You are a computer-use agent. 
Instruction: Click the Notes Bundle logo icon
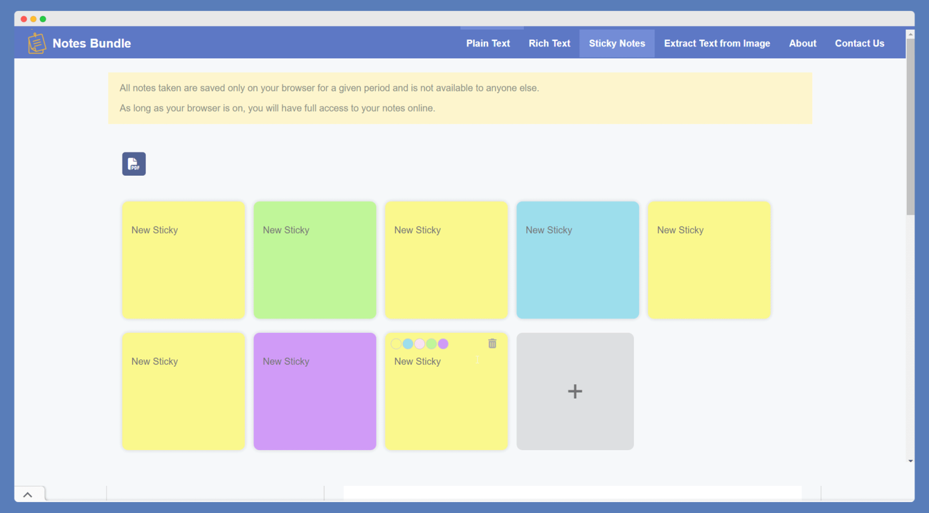(36, 42)
